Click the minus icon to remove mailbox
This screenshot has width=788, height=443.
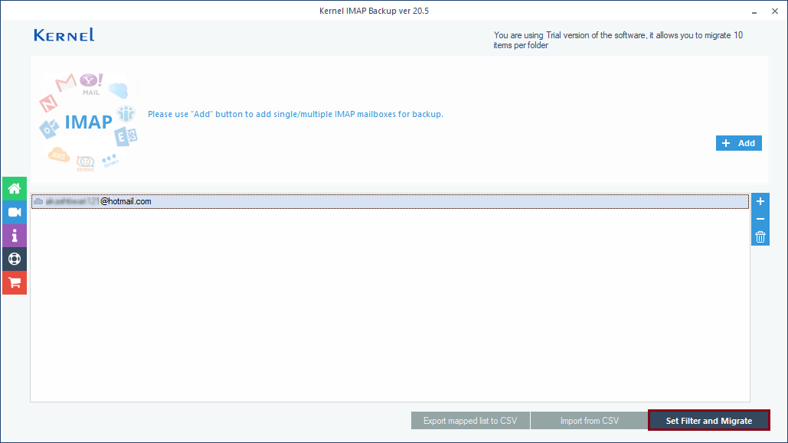tap(760, 219)
